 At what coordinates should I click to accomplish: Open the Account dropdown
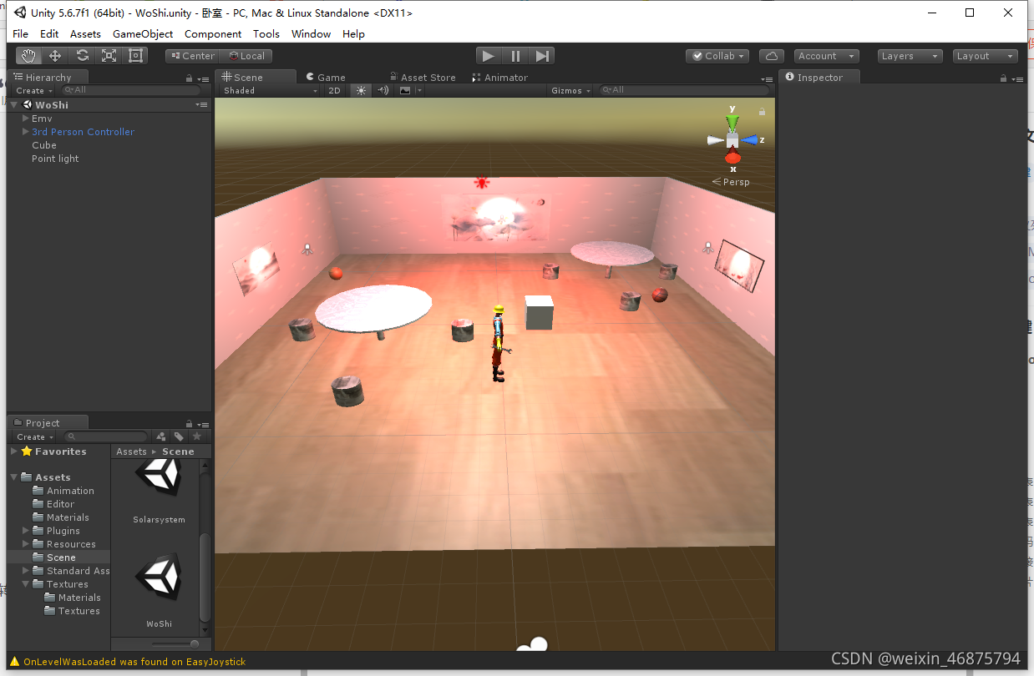click(x=826, y=56)
